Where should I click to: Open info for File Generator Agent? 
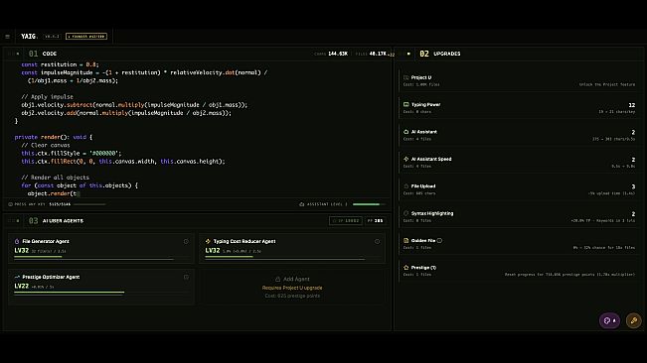pos(186,242)
